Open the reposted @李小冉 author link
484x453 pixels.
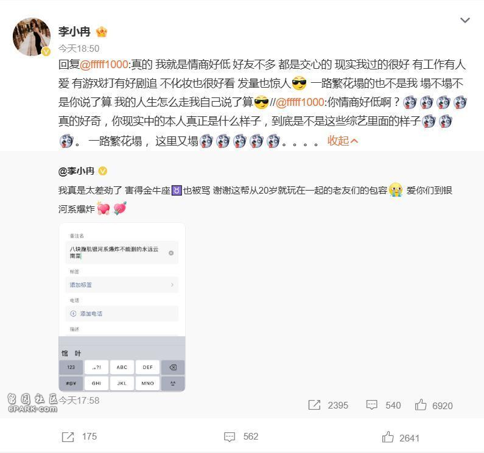tap(76, 171)
